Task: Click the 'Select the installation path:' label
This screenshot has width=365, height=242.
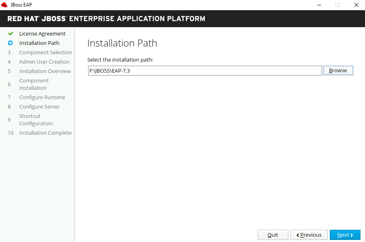Action: (x=120, y=60)
